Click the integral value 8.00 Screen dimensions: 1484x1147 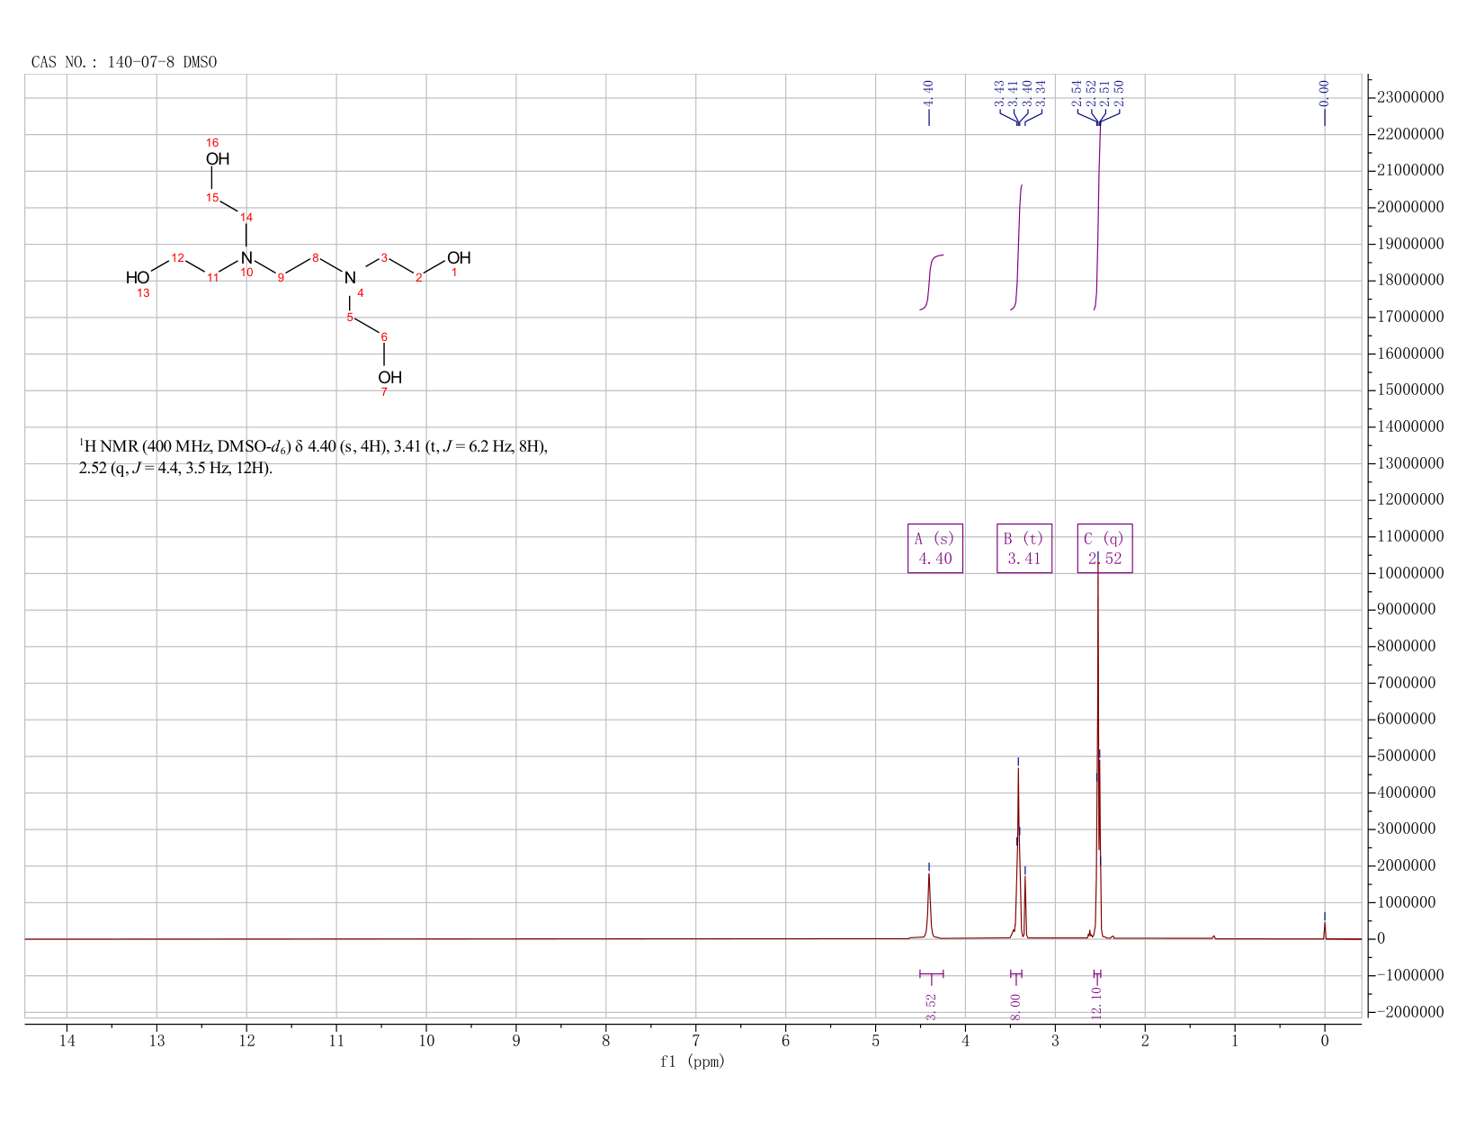pos(1016,1007)
